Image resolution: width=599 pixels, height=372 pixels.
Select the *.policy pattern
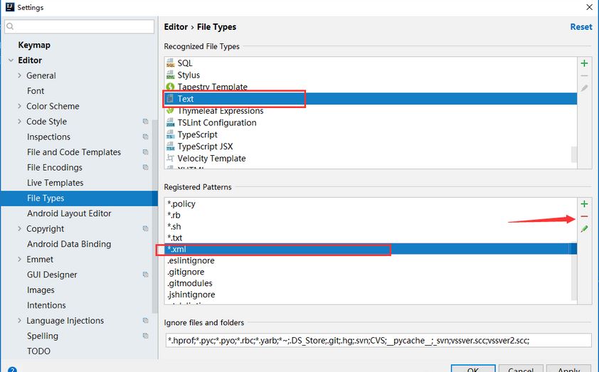coord(371,203)
